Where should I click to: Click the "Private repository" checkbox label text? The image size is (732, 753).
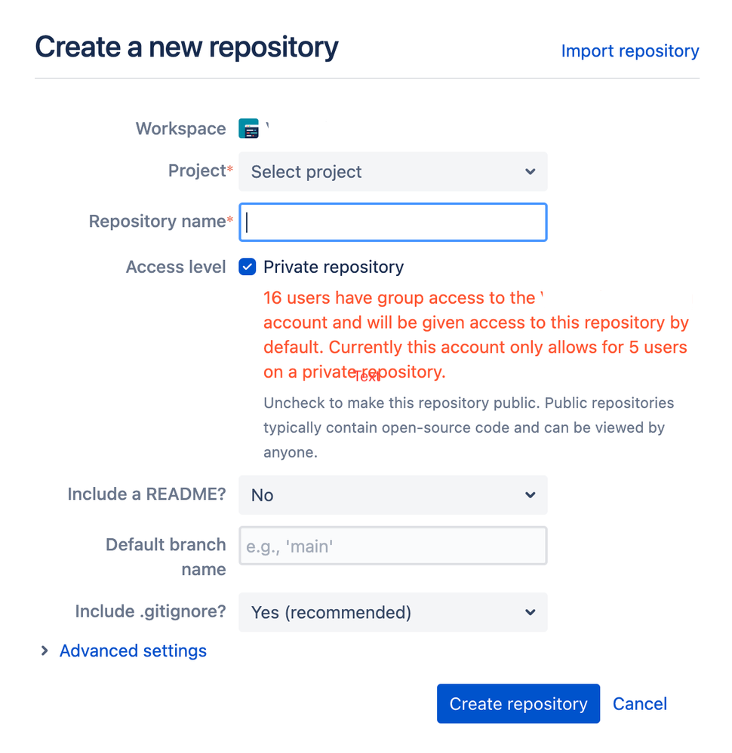pyautogui.click(x=334, y=267)
